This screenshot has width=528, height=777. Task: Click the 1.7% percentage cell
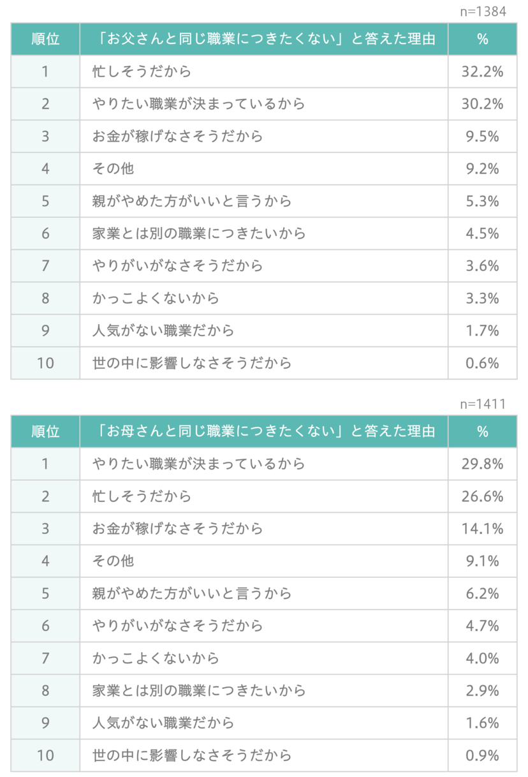click(x=482, y=330)
